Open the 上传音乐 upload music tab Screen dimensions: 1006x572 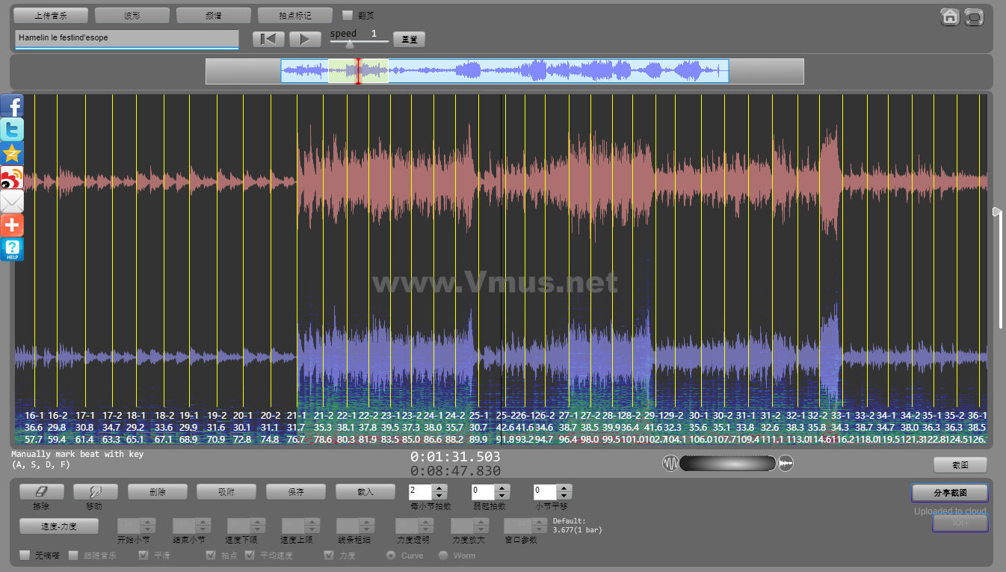point(51,15)
